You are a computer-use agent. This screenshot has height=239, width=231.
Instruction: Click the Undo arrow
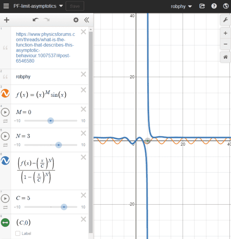36,20
